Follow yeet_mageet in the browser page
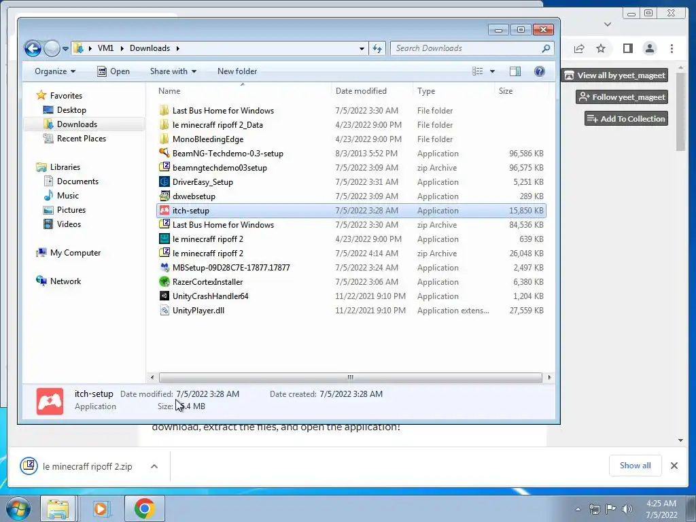 coord(622,97)
